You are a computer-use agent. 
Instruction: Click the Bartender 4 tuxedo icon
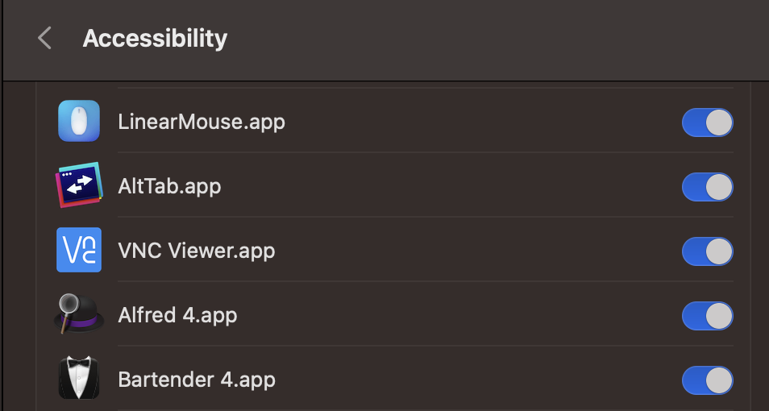(x=79, y=378)
